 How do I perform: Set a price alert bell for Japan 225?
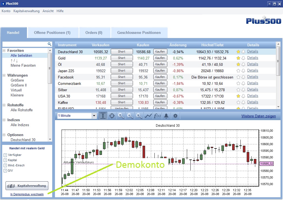pos(243,71)
